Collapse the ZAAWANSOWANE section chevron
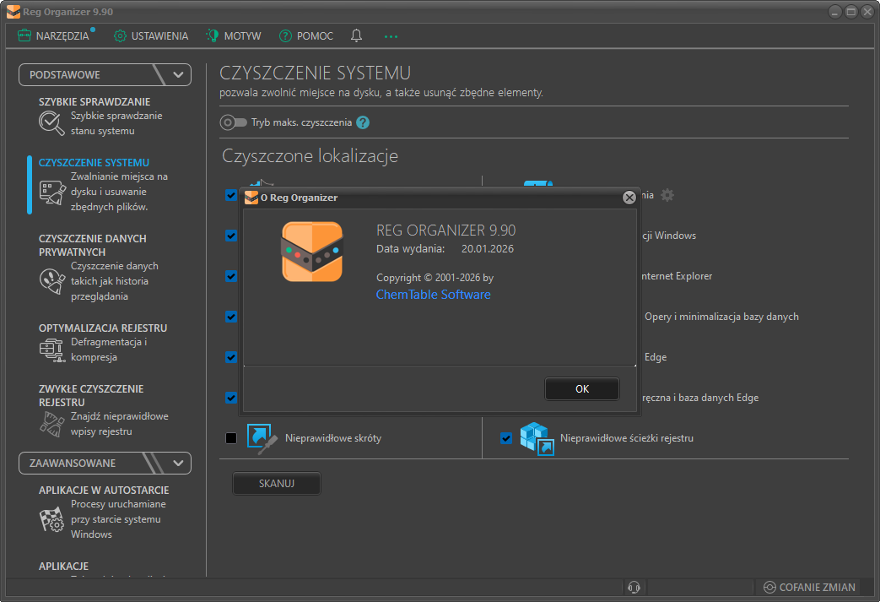Viewport: 880px width, 602px height. [179, 464]
